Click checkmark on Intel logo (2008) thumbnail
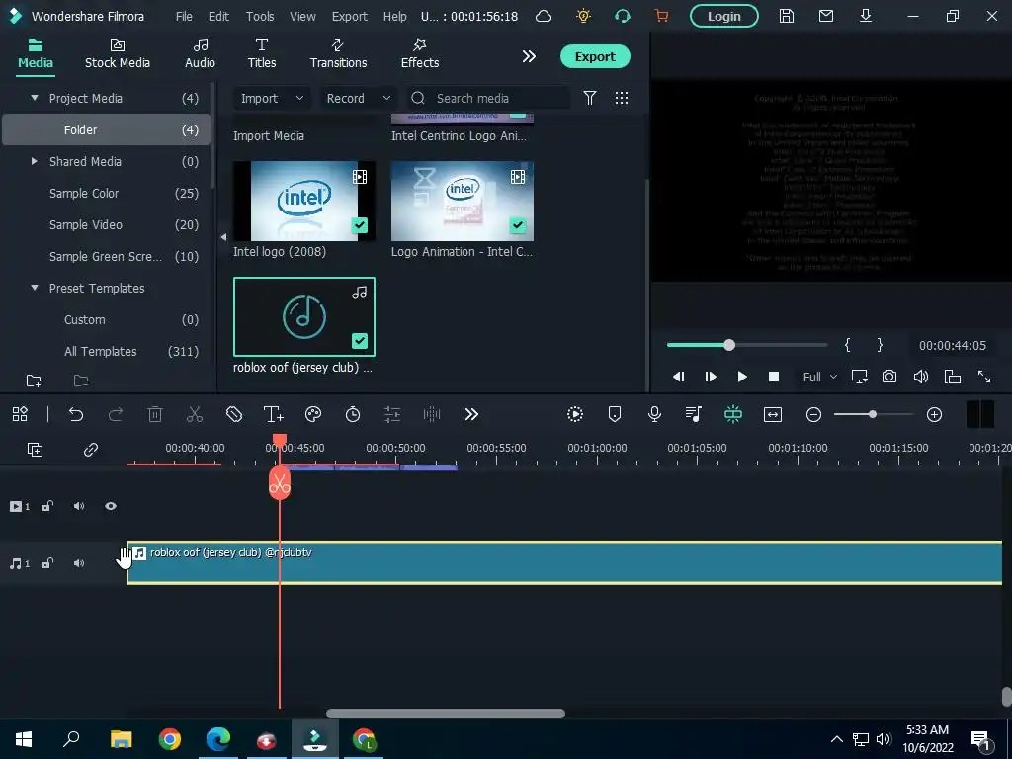The height and width of the screenshot is (759, 1012). coord(360,225)
